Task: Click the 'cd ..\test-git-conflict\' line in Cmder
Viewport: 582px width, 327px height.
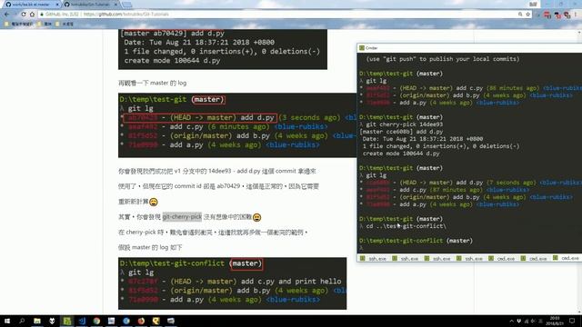Action: 406,226
